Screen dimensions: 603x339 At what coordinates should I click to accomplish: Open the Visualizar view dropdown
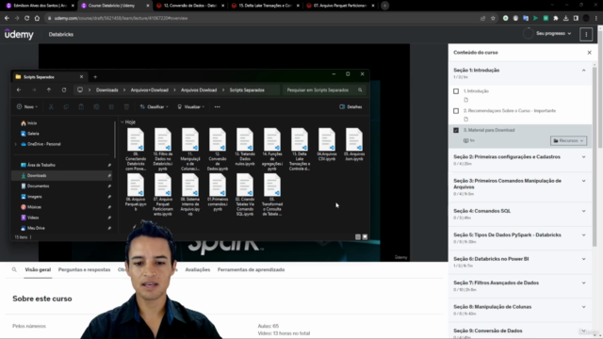click(x=190, y=106)
